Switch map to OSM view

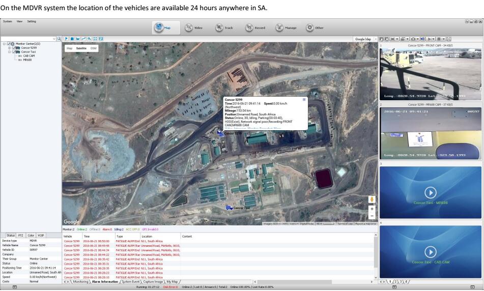(93, 48)
